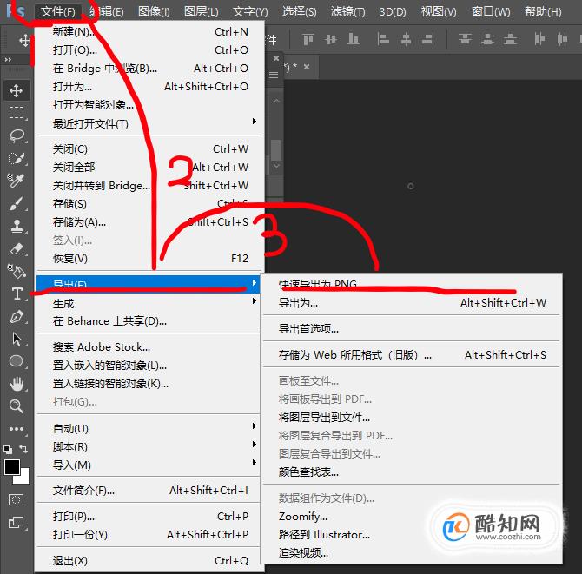Click distribute top edges icon
This screenshot has width=582, height=574.
[x=465, y=39]
